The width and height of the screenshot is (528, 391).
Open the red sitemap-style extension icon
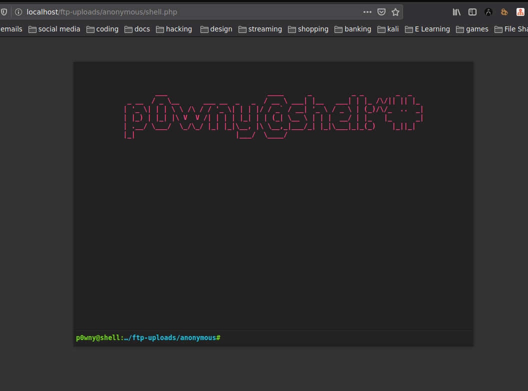point(520,11)
